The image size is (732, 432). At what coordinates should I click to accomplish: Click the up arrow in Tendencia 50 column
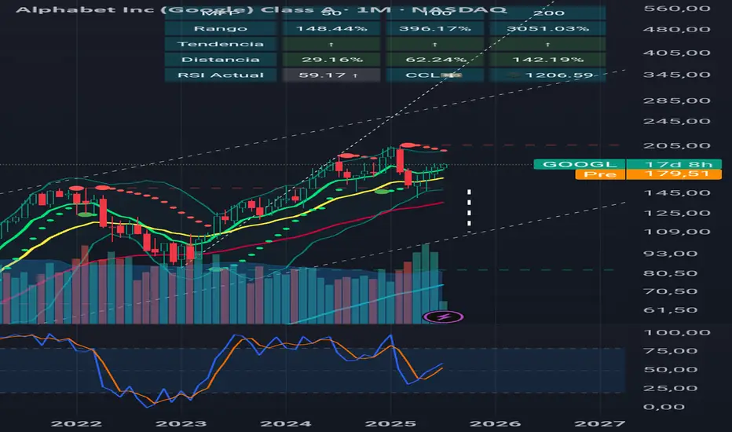point(331,44)
